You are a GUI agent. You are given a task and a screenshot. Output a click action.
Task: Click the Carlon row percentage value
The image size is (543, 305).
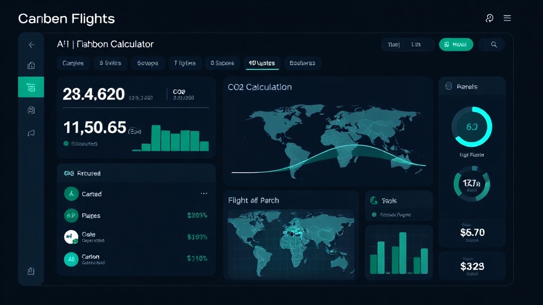pos(197,258)
